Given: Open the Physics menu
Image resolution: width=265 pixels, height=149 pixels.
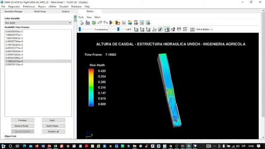Looking at the screenshot, I should point(42,7).
